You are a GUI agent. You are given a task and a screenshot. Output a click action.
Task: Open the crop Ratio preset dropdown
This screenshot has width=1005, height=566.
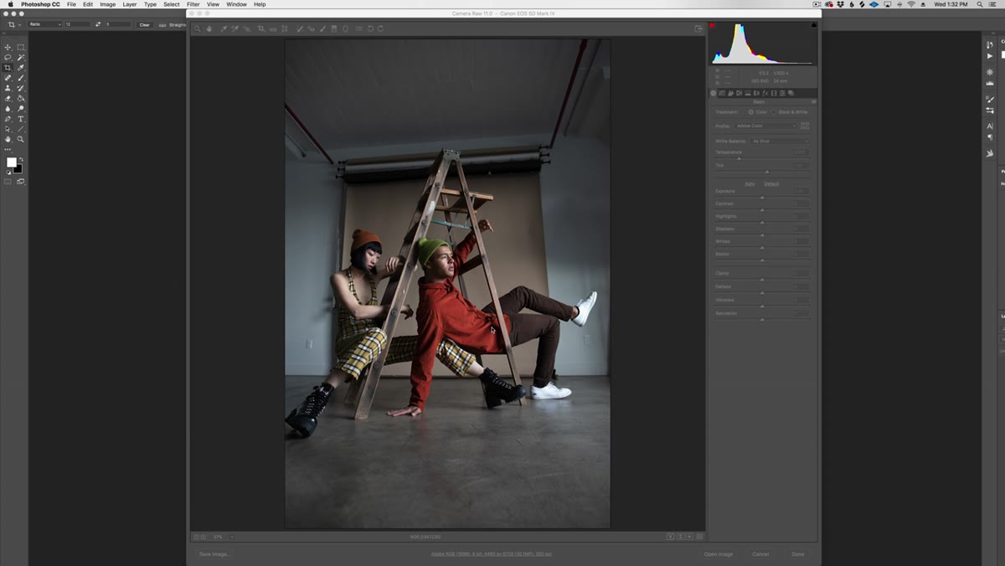tap(45, 24)
